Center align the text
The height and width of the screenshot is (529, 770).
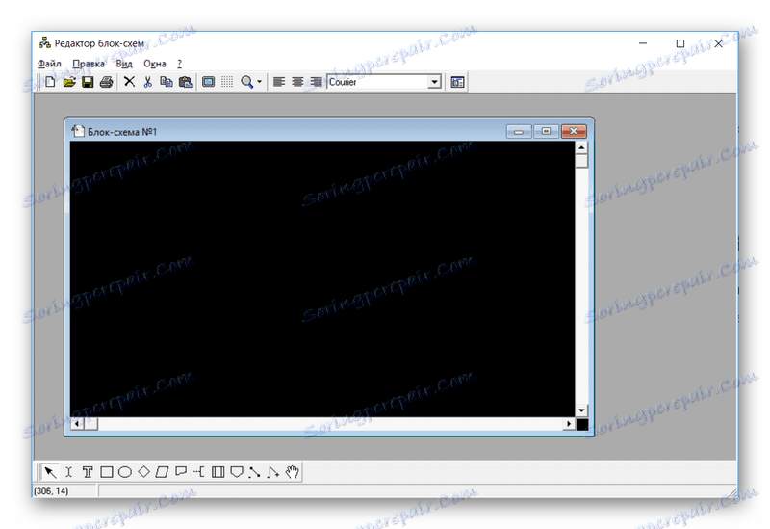(297, 82)
